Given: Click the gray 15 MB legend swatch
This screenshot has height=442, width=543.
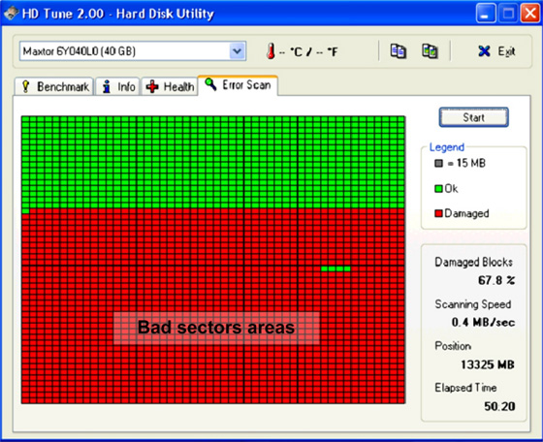Looking at the screenshot, I should click(x=438, y=163).
